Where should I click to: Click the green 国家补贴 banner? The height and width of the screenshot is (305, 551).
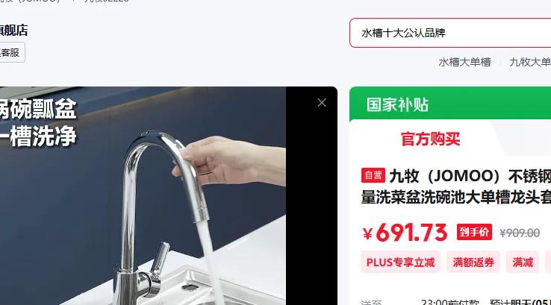[450, 104]
